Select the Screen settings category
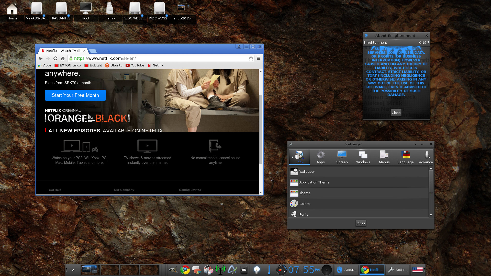The height and width of the screenshot is (276, 491). pos(342,157)
